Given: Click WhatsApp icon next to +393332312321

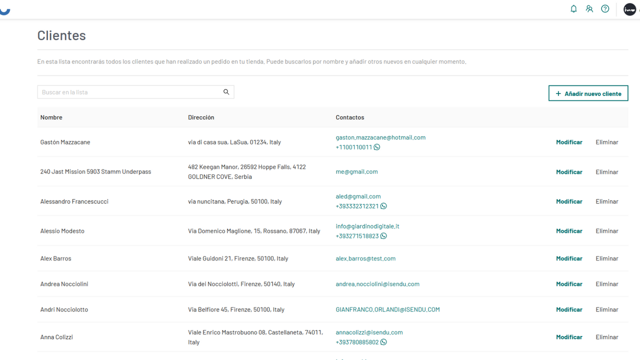Looking at the screenshot, I should coord(383,206).
